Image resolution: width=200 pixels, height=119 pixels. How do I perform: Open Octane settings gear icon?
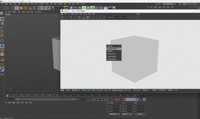point(79,17)
